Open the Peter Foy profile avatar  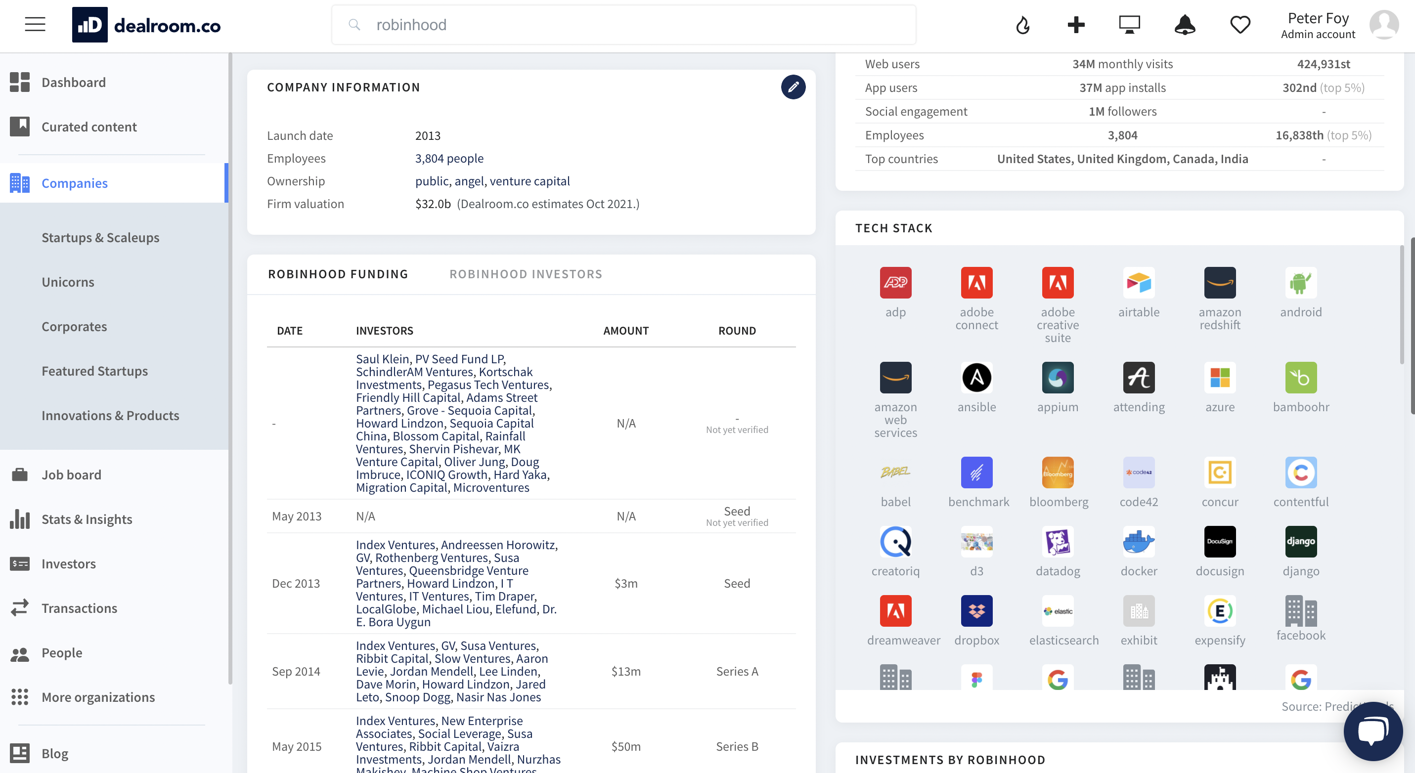tap(1385, 24)
